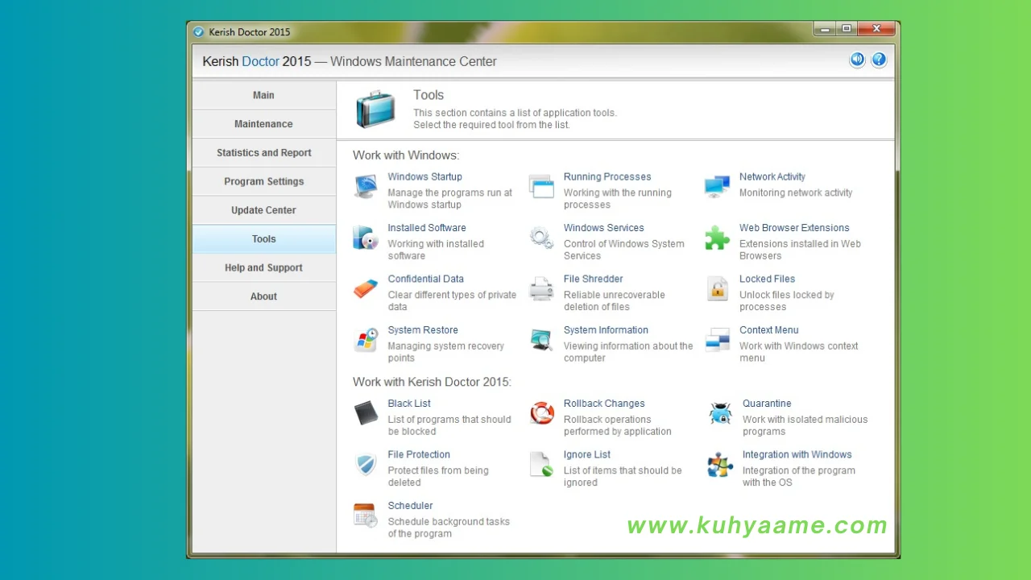Click 'Schedule background tasks of the program' text
The width and height of the screenshot is (1031, 580).
pyautogui.click(x=449, y=528)
